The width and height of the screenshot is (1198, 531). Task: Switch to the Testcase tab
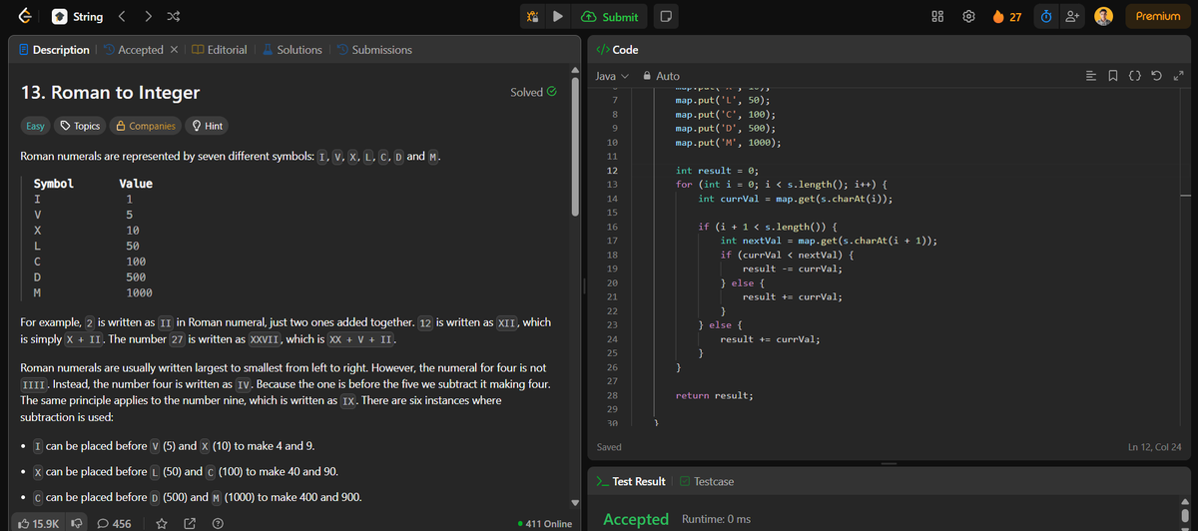706,481
